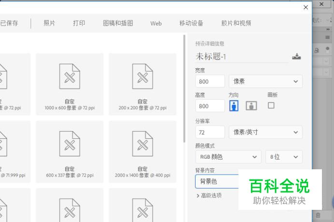Select the 1000 x 600 像素 preset
This screenshot has width=334, height=222.
pyautogui.click(x=70, y=84)
